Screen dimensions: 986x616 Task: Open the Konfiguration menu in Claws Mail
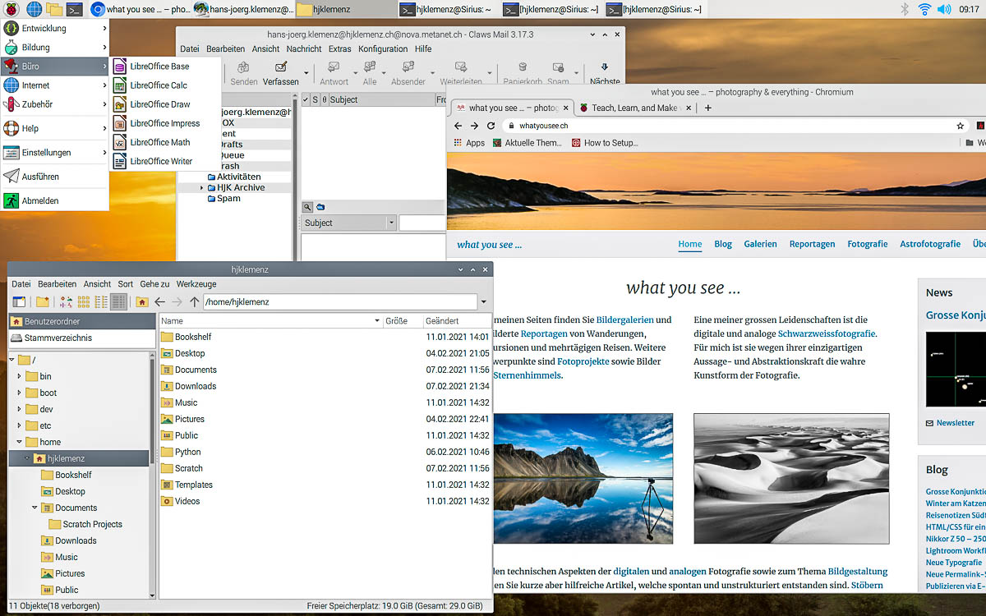[382, 49]
